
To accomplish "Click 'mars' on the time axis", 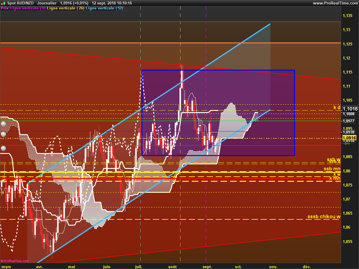I will [6, 266].
